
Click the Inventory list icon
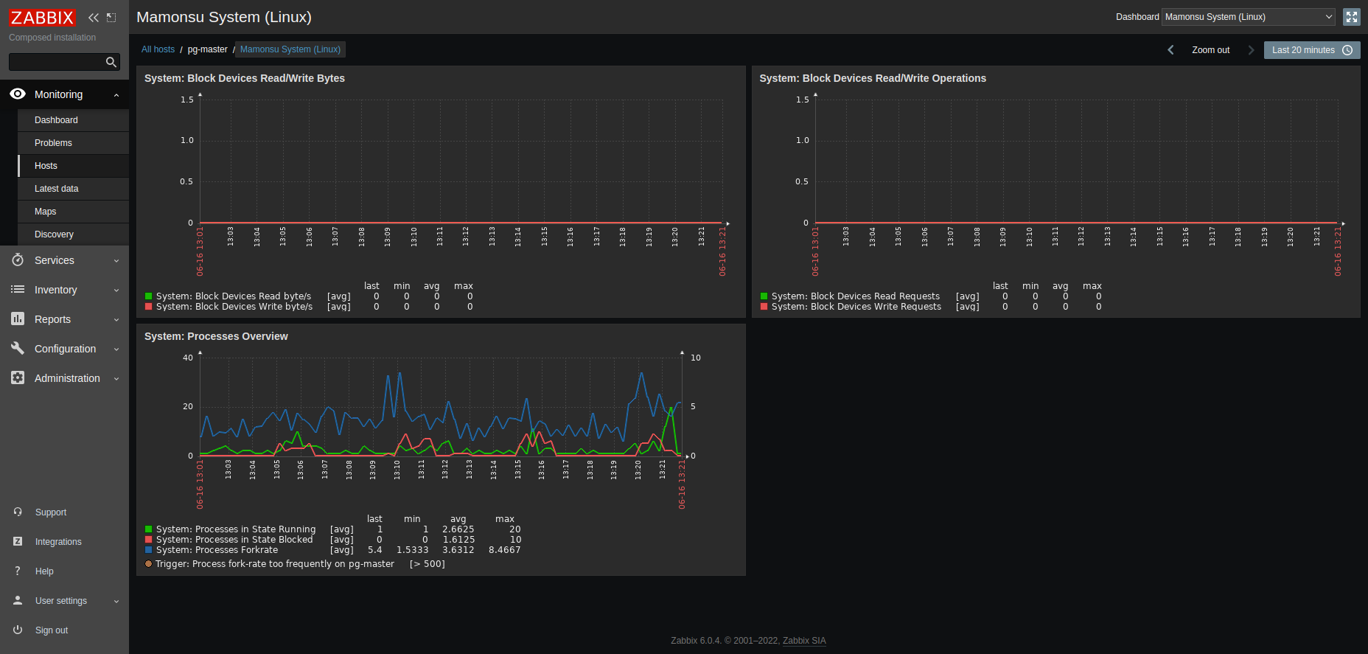click(x=18, y=289)
